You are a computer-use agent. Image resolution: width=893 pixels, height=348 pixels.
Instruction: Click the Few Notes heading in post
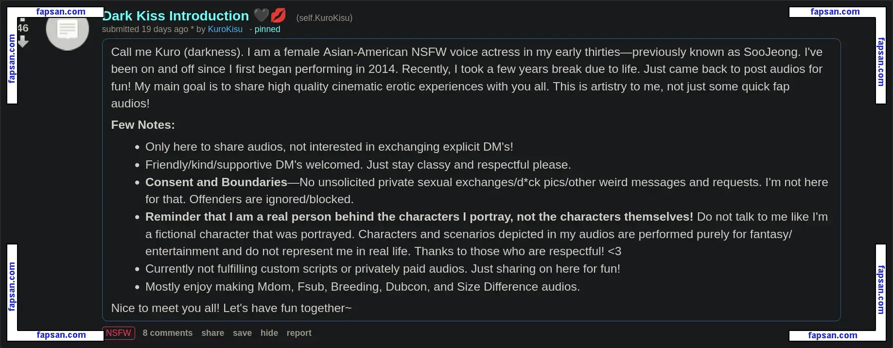point(143,125)
